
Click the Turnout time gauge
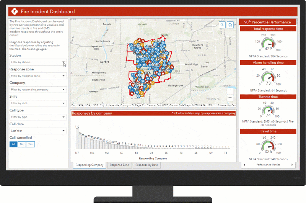click(x=268, y=110)
